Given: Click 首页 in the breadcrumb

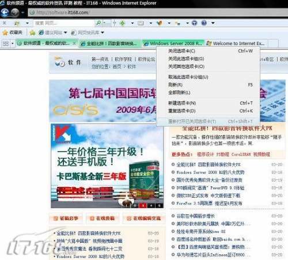Looking at the screenshot, I should [x=117, y=67].
